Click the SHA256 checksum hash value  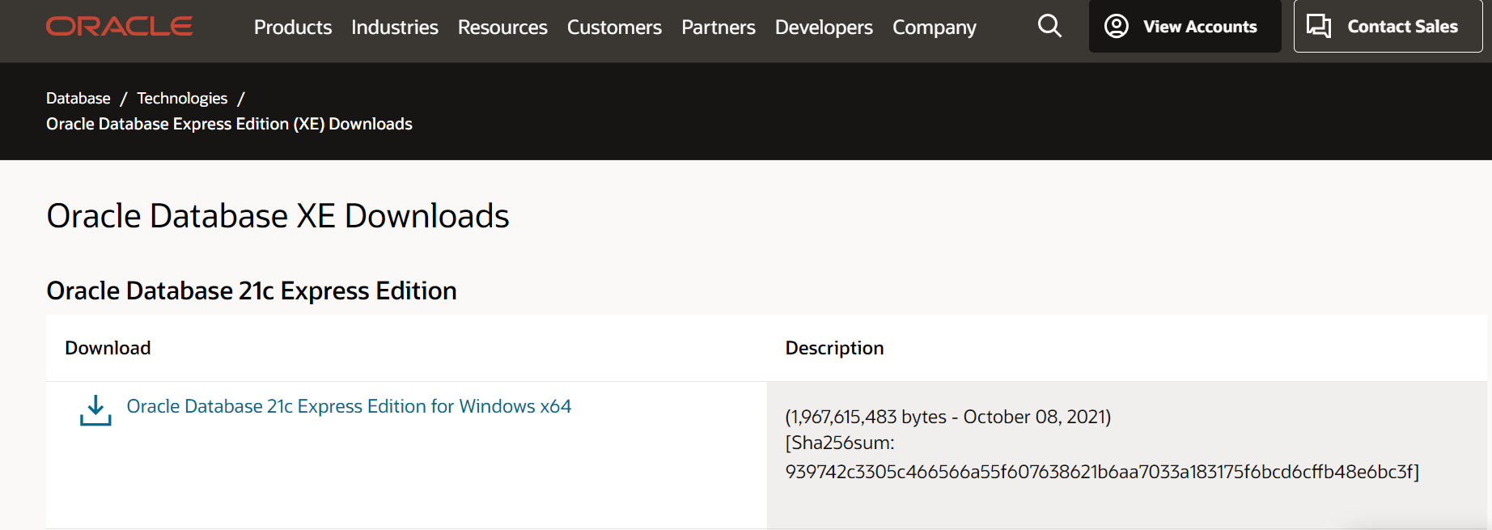(1102, 472)
